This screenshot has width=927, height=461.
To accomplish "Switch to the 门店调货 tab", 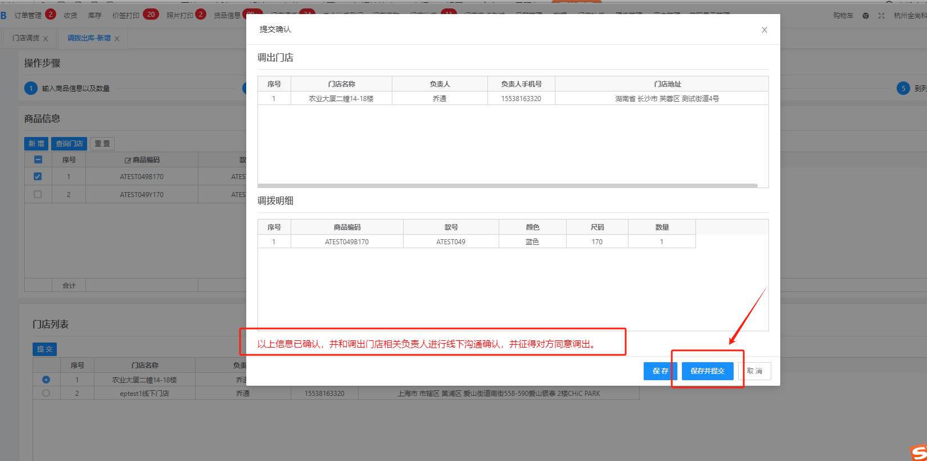I will point(26,38).
